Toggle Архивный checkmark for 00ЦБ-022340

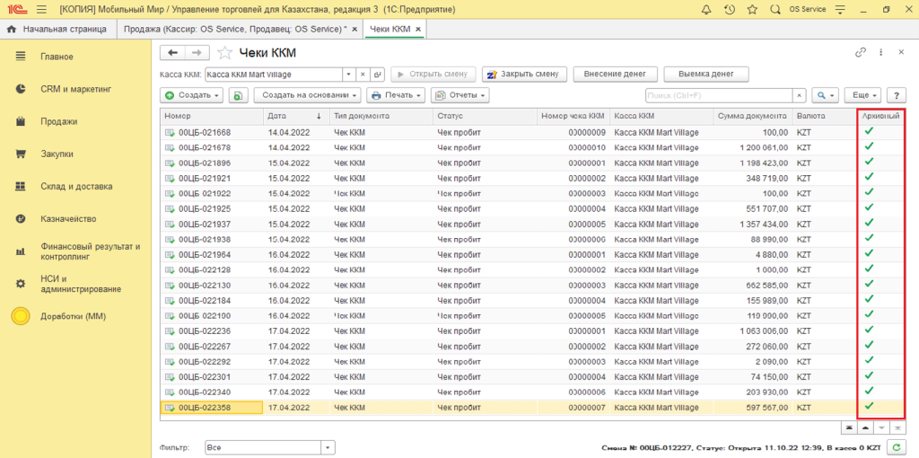[x=869, y=391]
